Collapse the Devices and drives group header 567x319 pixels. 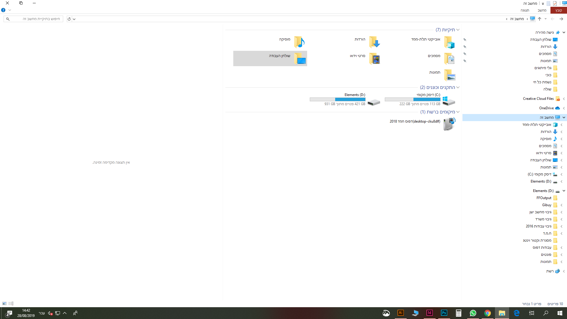tap(458, 87)
